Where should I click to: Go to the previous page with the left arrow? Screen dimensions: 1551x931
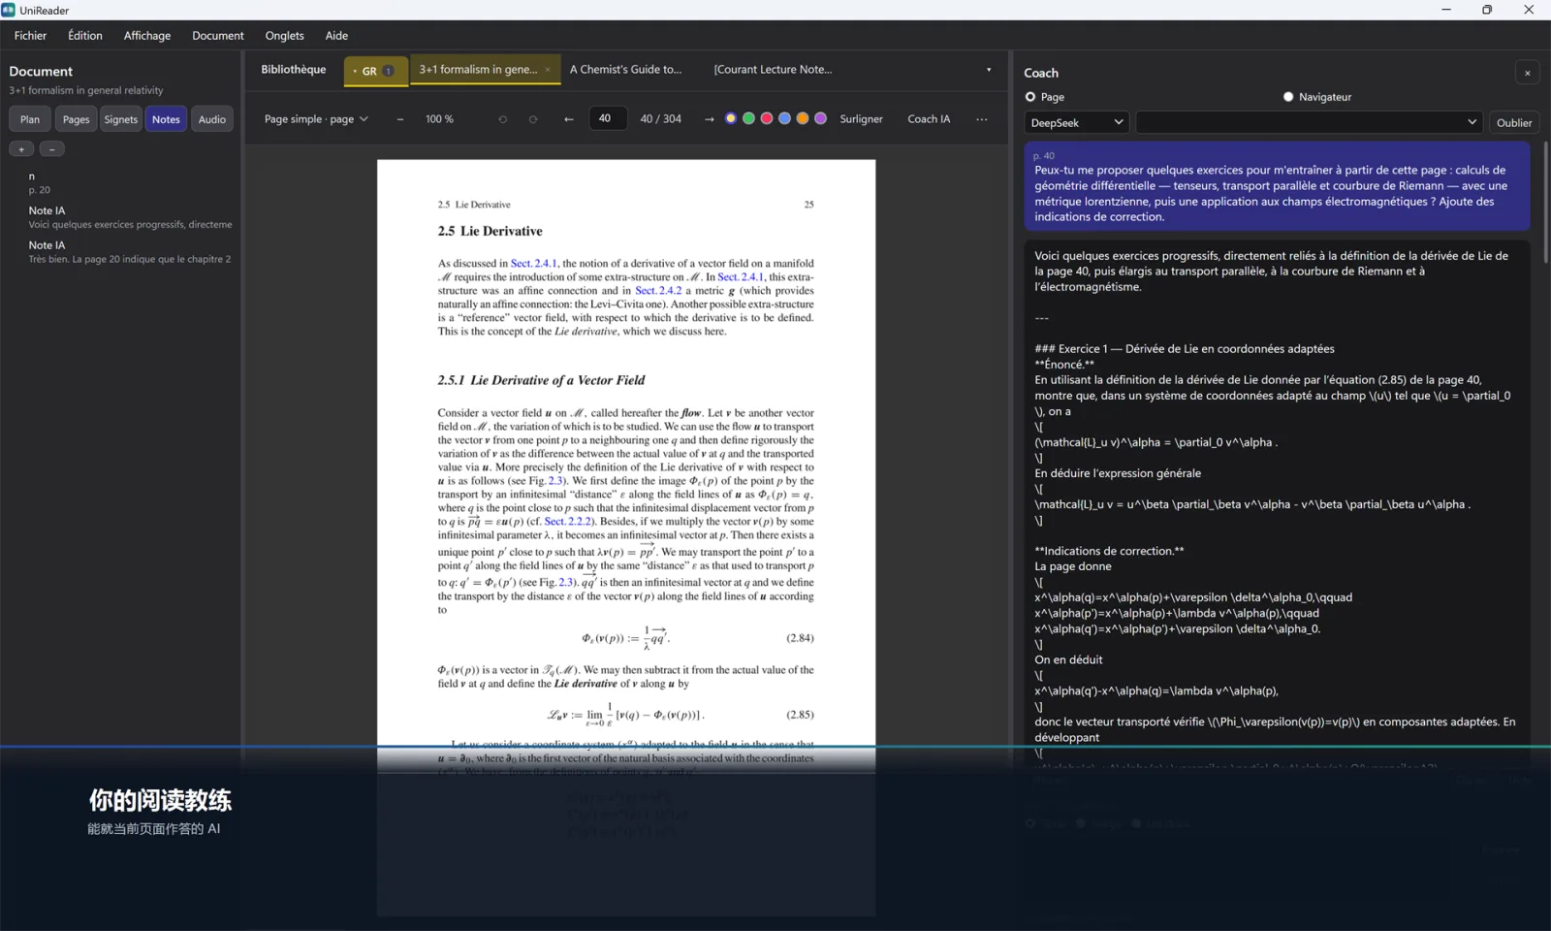(569, 119)
